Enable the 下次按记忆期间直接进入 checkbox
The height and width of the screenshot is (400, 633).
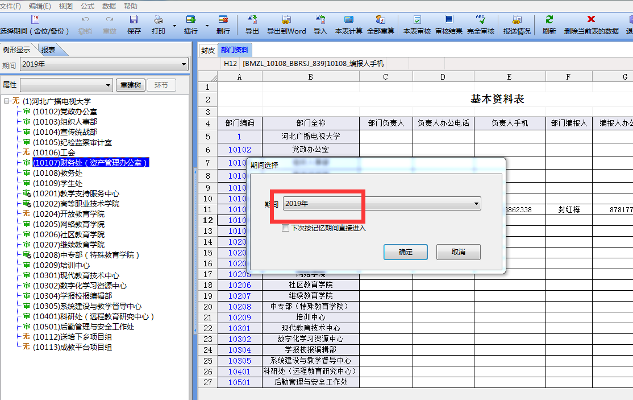pos(286,228)
